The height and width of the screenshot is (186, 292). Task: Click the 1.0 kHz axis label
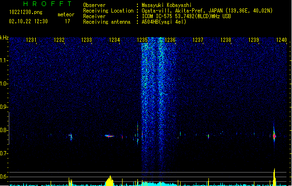(4, 84)
